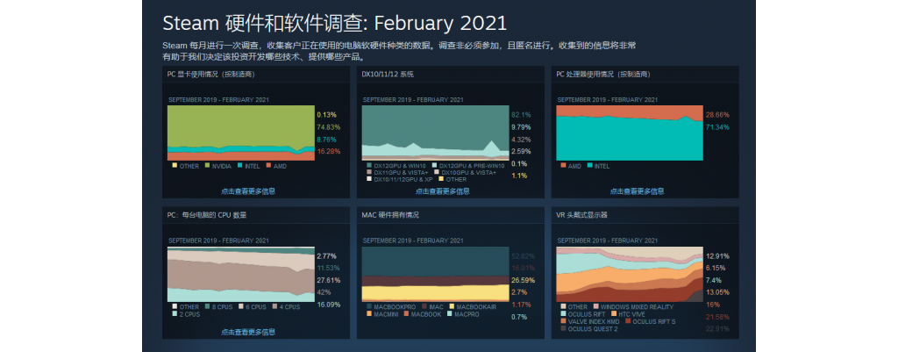Click OCULUS RIFT S legend swatch
This screenshot has width=898, height=352.
[628, 321]
